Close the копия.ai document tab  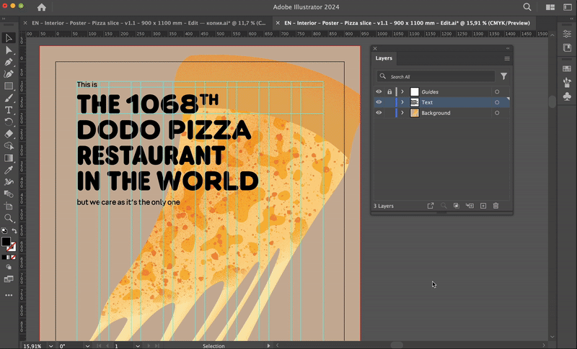click(x=25, y=23)
